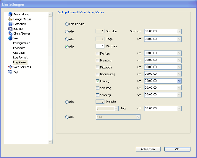The image size is (197, 158).
Task: Tick the Sonntag checkbox
Action: coord(98,95)
